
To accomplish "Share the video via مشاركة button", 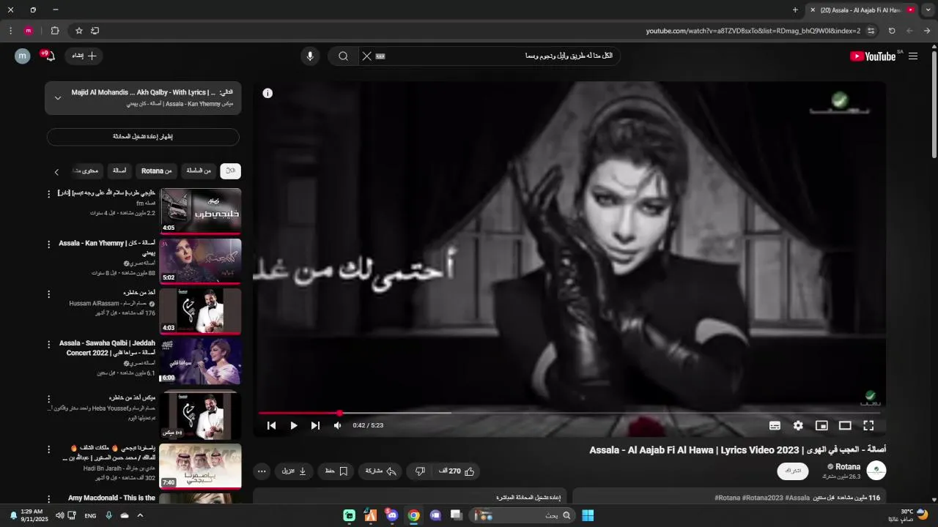I will pos(380,471).
